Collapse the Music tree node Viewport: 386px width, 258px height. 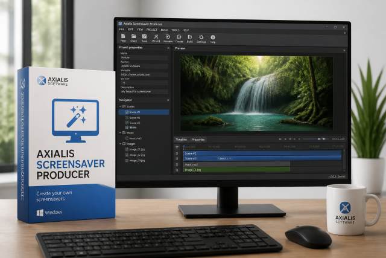[x=121, y=133]
